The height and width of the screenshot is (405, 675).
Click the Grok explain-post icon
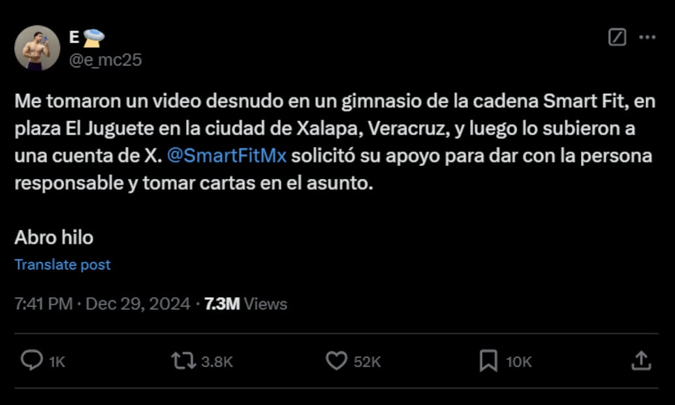617,37
